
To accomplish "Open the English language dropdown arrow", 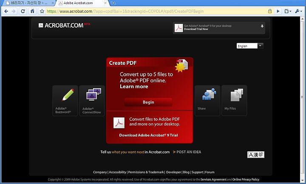I will coord(261,46).
